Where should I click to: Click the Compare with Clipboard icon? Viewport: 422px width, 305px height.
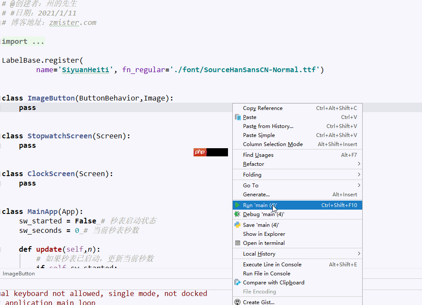(x=237, y=283)
